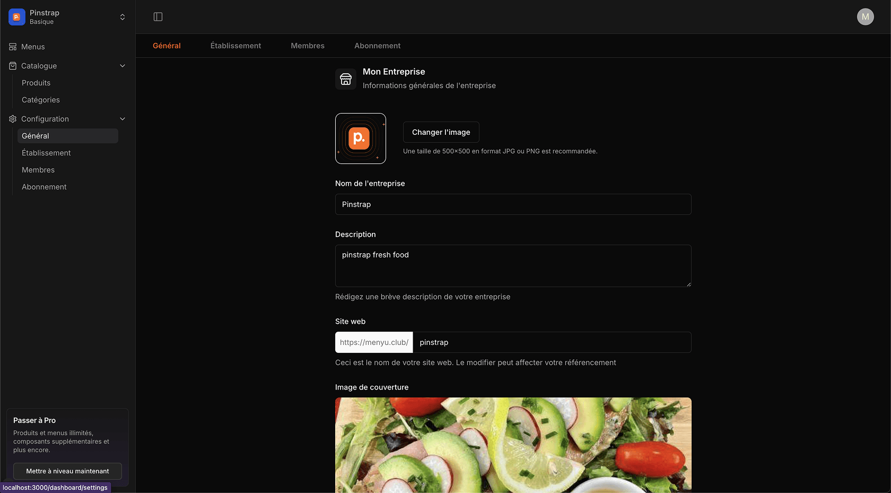Click the Catalogue bag icon
The height and width of the screenshot is (493, 891).
[13, 66]
